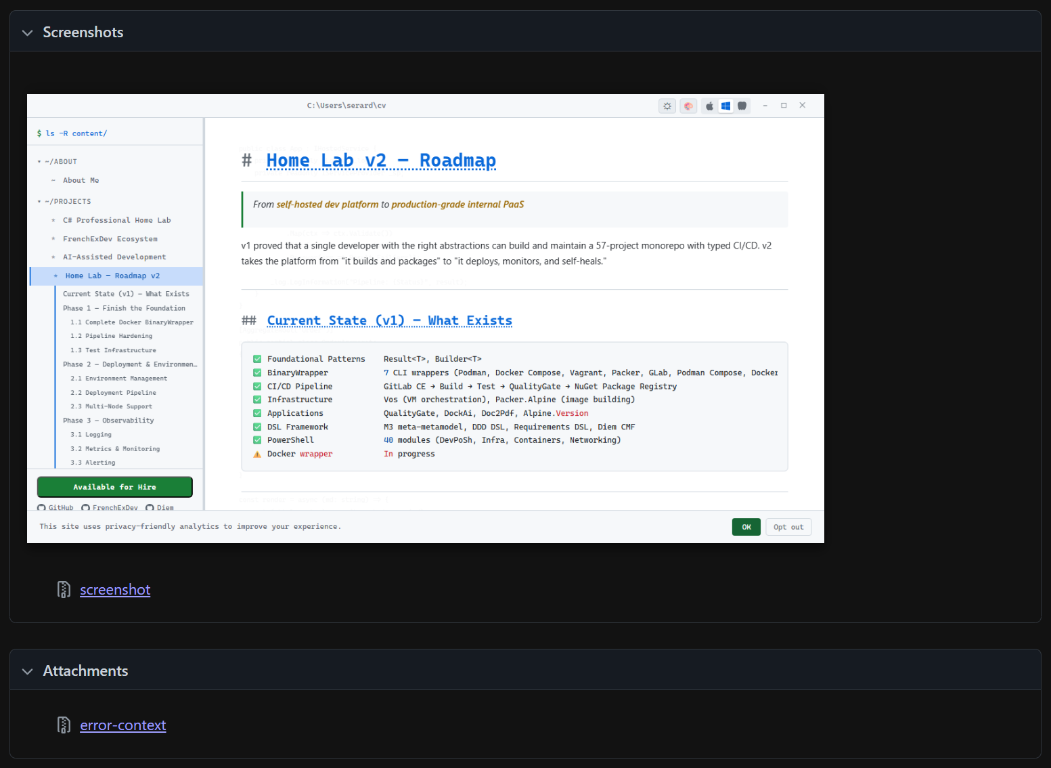
Task: Toggle the CI/CD Pipeline checkbox
Action: (x=257, y=386)
